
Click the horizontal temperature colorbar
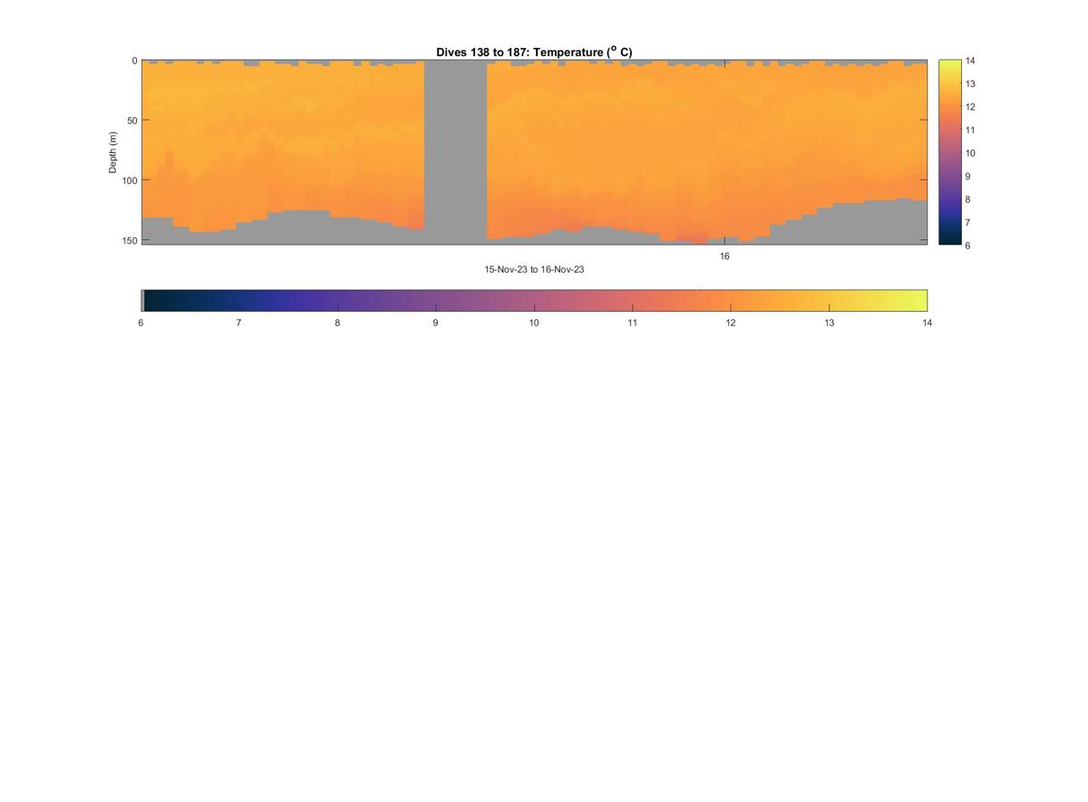(x=534, y=300)
